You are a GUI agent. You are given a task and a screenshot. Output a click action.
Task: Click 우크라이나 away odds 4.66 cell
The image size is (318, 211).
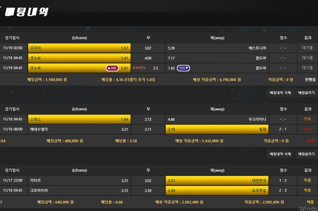[x=217, y=119]
